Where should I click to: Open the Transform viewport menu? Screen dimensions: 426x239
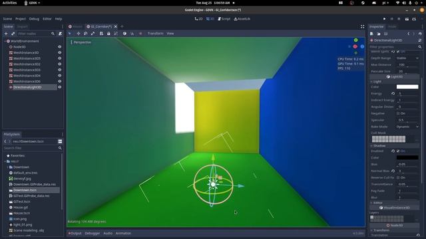[x=155, y=34]
